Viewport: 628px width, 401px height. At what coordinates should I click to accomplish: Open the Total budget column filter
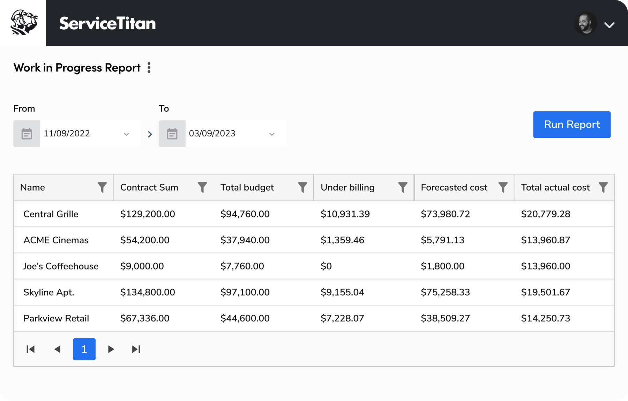coord(302,187)
